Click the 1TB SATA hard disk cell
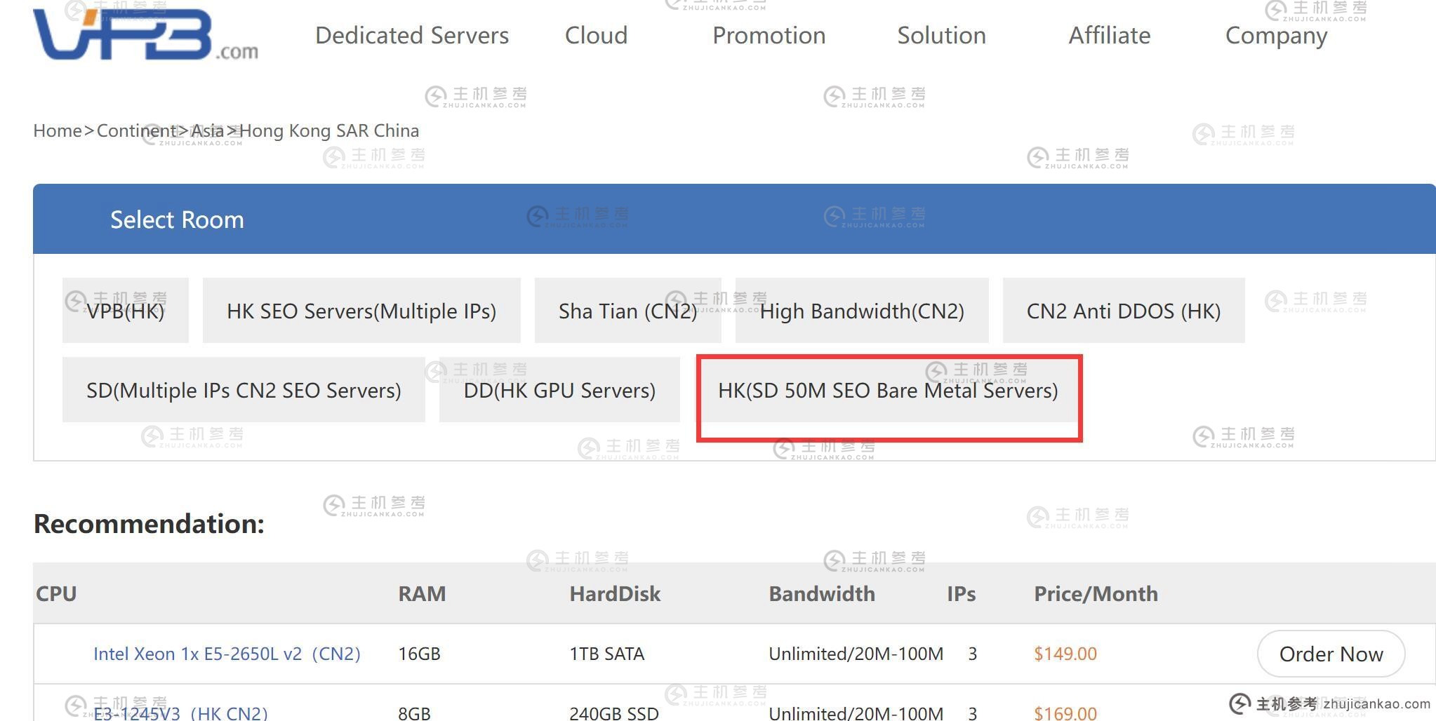 click(x=606, y=654)
